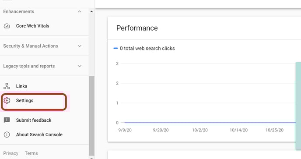301x159 pixels.
Task: Click the Core Web Vitals gauge icon
Action: [x=7, y=26]
